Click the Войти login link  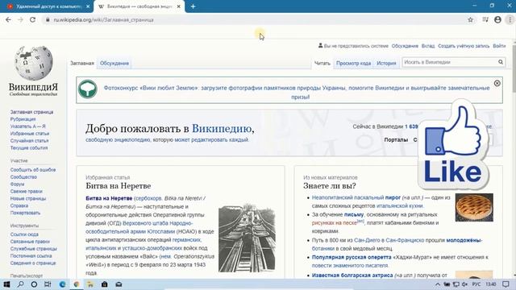click(x=499, y=46)
